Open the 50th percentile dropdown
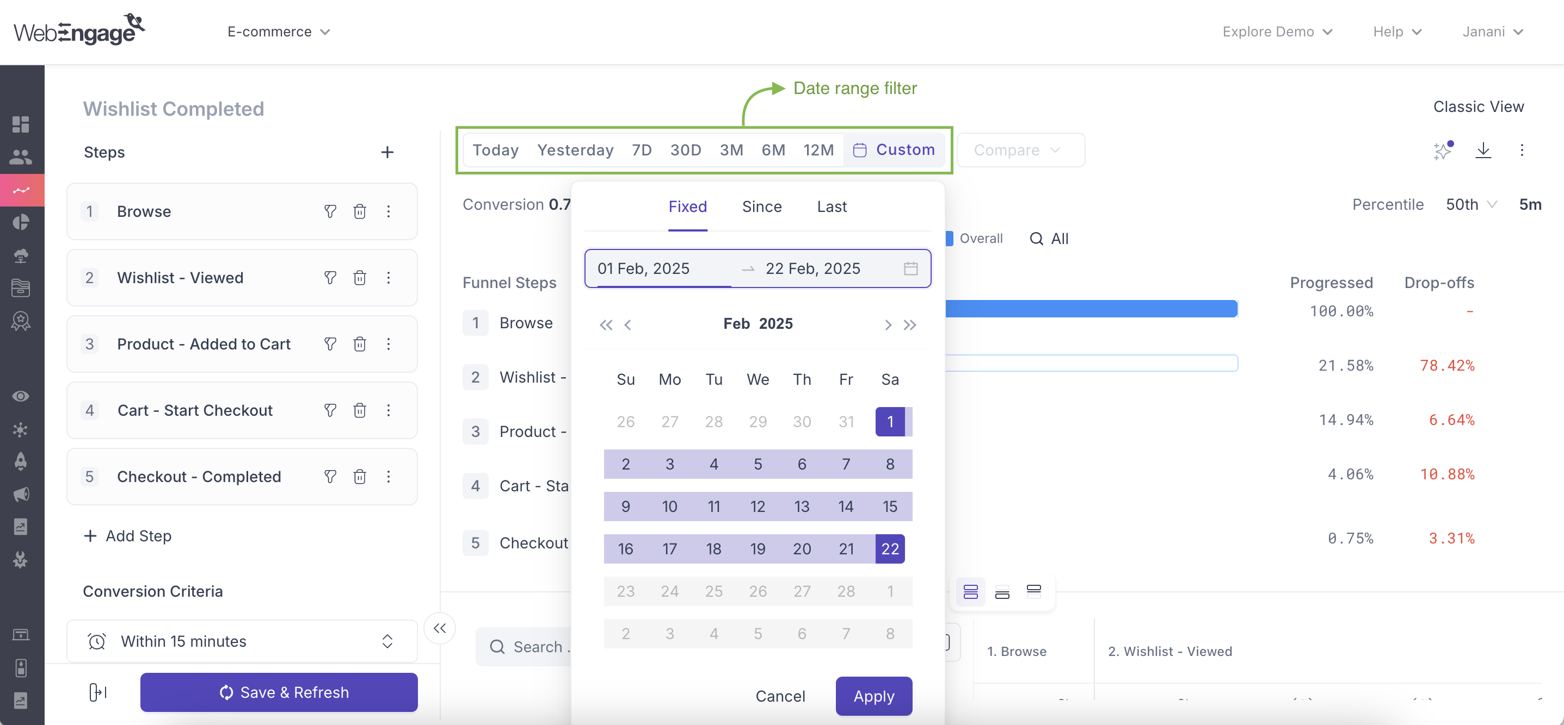 (x=1471, y=205)
